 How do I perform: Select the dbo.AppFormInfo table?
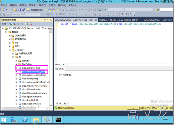click(31, 104)
